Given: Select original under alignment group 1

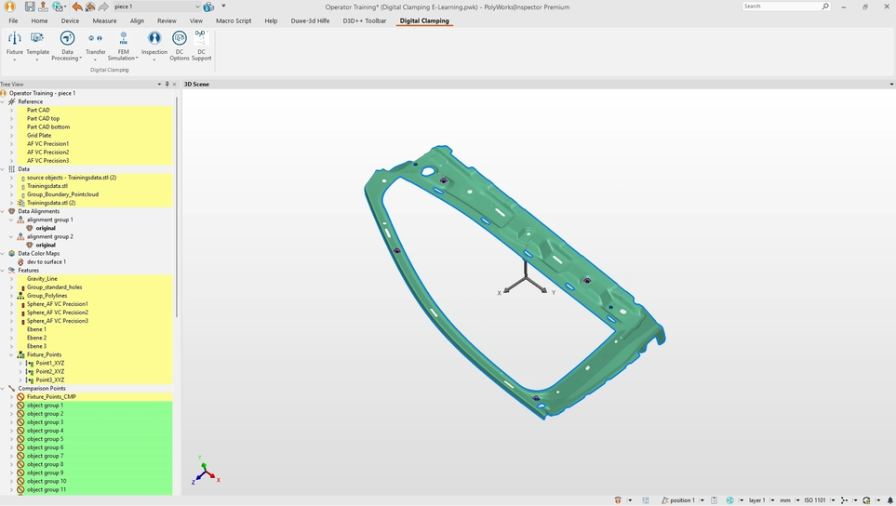Looking at the screenshot, I should point(46,229).
